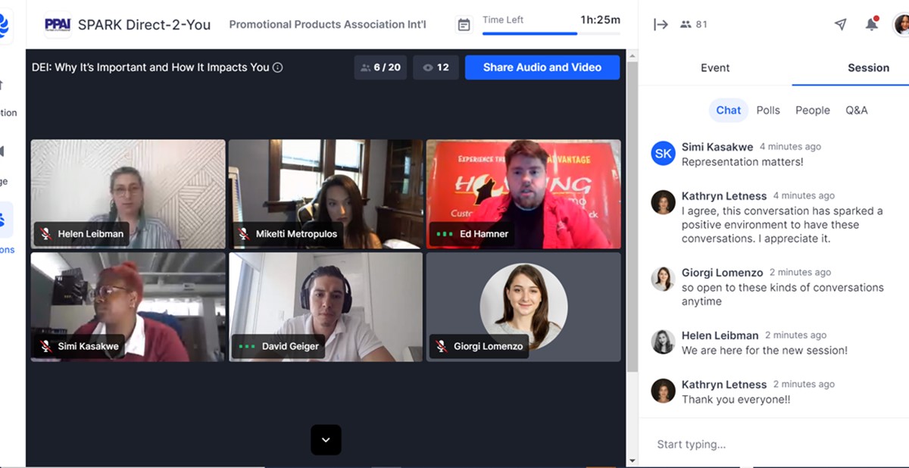Click the session info icon beside title

pyautogui.click(x=277, y=67)
